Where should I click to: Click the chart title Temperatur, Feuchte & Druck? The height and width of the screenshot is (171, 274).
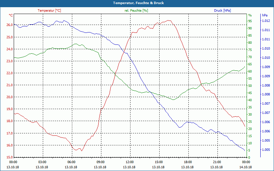138,3
